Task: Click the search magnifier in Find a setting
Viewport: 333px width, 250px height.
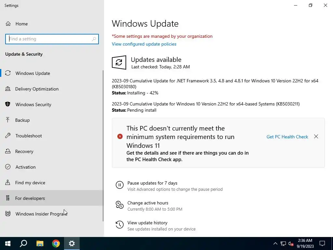Action: click(x=94, y=39)
